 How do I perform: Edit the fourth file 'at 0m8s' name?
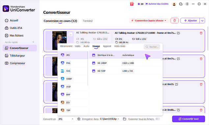coord(178,110)
